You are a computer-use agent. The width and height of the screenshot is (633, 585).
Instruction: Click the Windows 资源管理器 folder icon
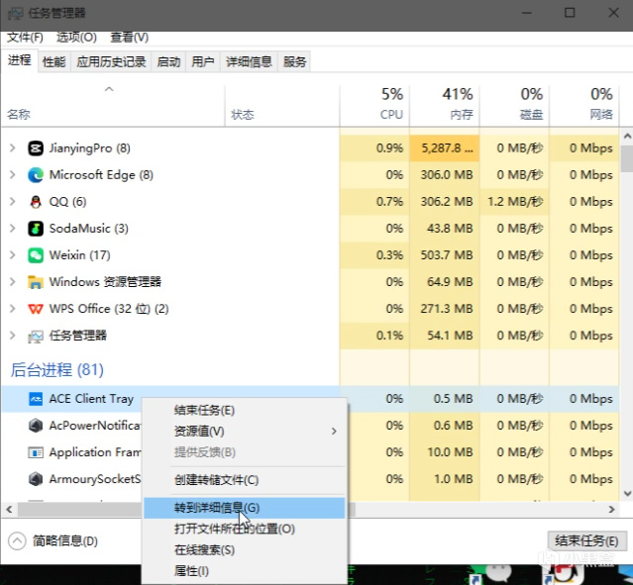point(36,282)
